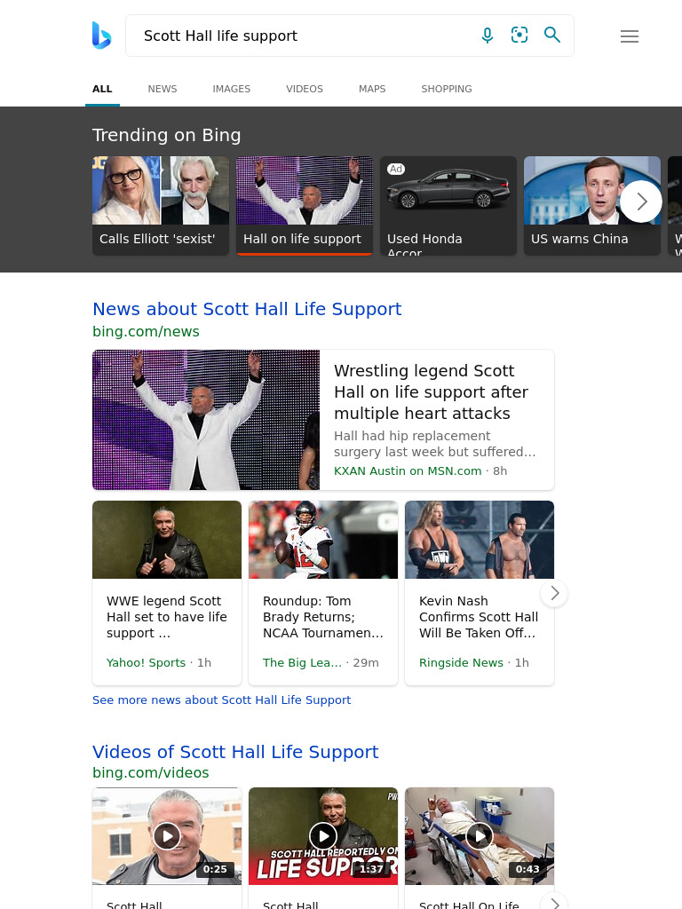Click the Tom Brady quarterback thumbnail
Screen dimensions: 682x909
pos(323,540)
